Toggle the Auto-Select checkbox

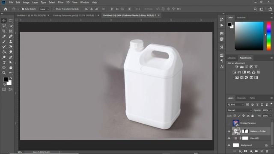tap(23, 9)
